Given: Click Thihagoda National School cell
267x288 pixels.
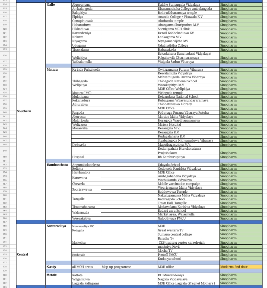Looking at the screenshot, I should [188, 81].
